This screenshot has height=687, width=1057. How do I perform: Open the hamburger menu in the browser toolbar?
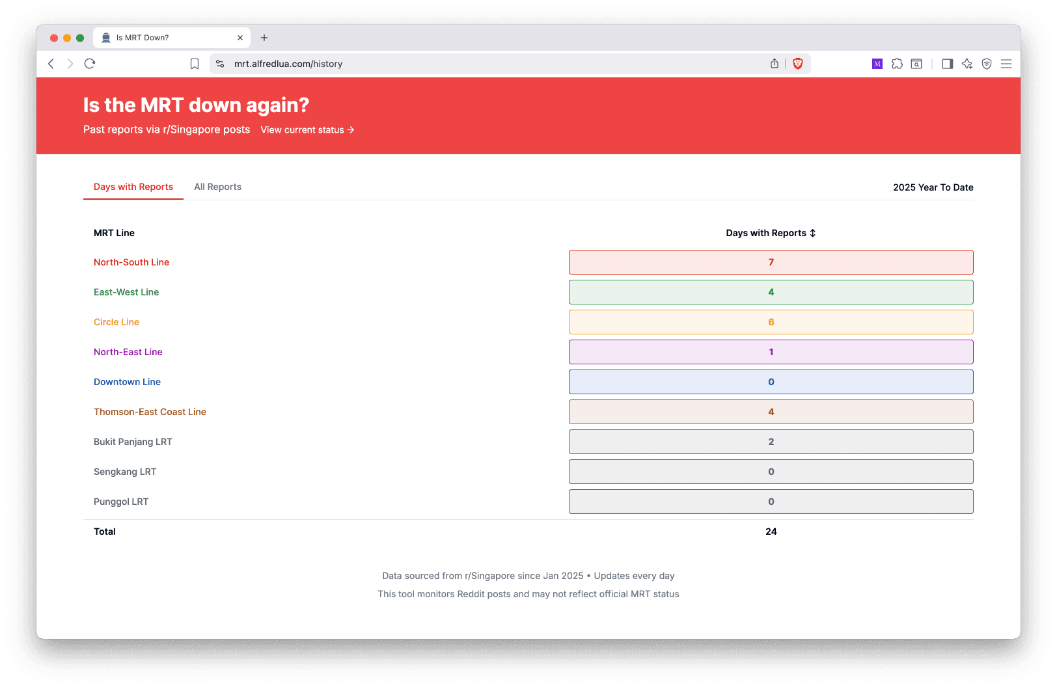click(x=1006, y=64)
